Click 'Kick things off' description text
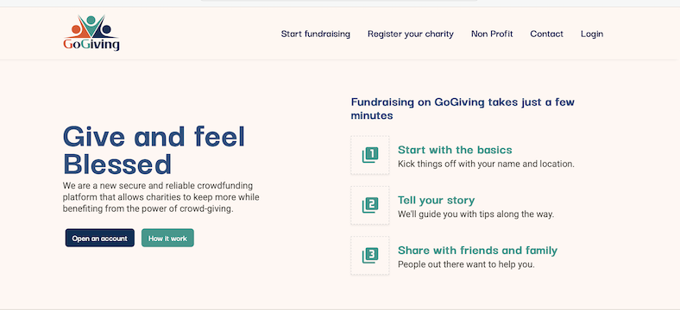 tap(486, 164)
